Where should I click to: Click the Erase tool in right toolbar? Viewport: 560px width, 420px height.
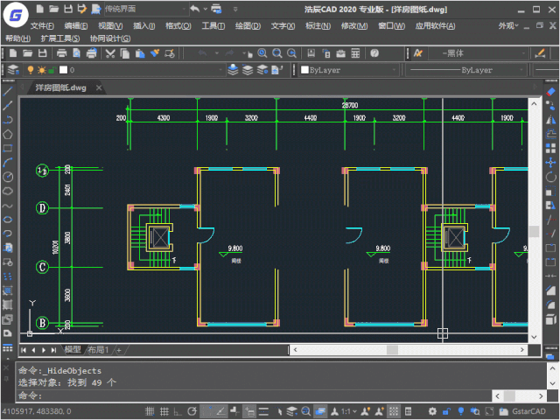550,91
